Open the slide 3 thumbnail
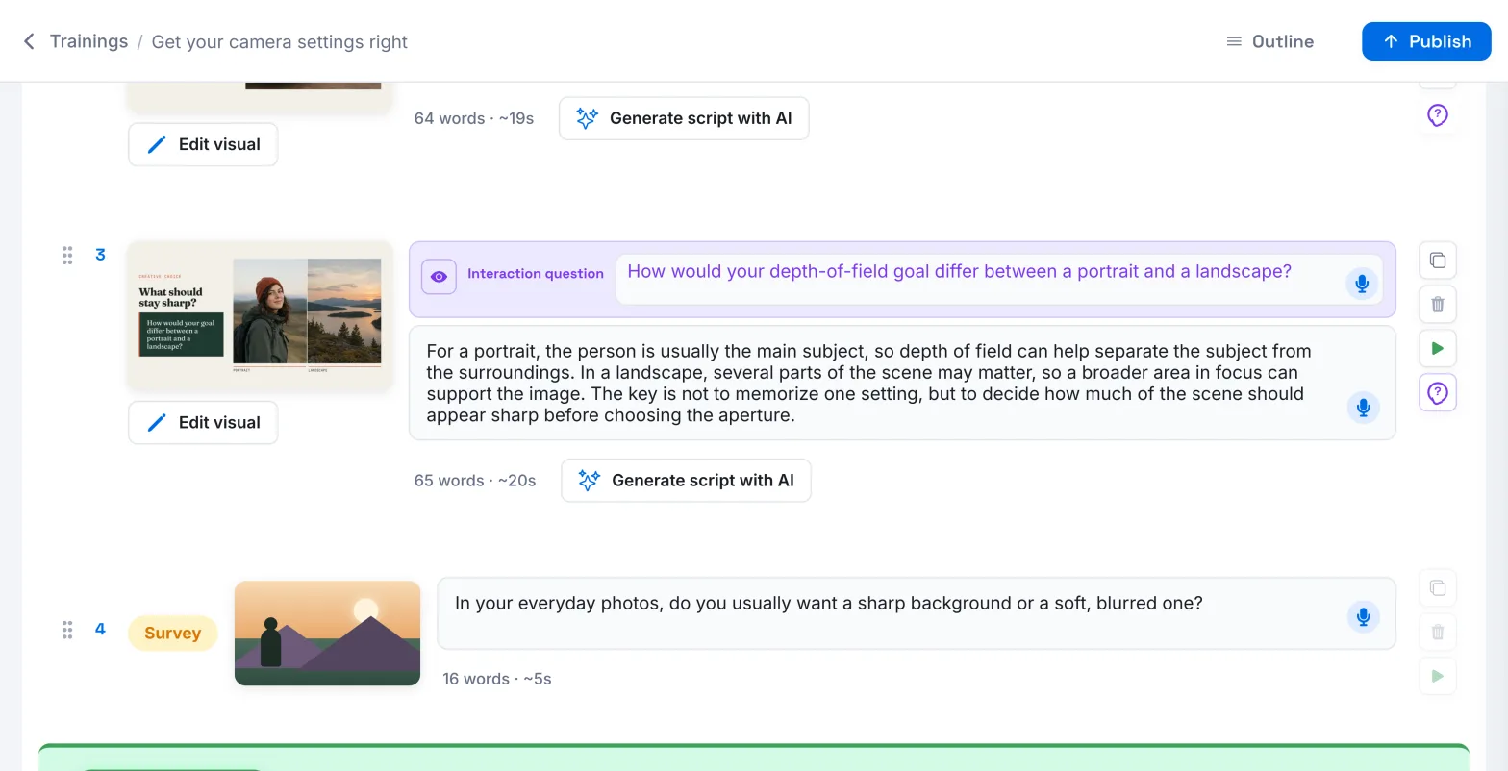The width and height of the screenshot is (1508, 771). coord(260,316)
